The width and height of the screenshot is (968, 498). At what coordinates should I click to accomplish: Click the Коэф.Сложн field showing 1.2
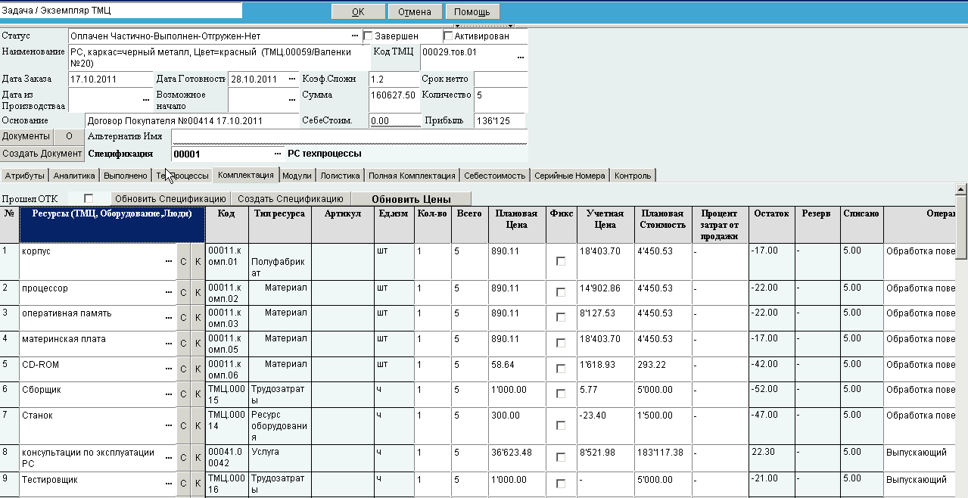[x=393, y=79]
